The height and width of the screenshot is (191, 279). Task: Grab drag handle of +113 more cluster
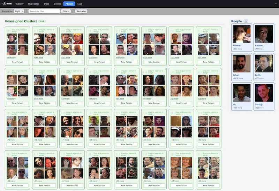pyautogui.click(x=172, y=31)
